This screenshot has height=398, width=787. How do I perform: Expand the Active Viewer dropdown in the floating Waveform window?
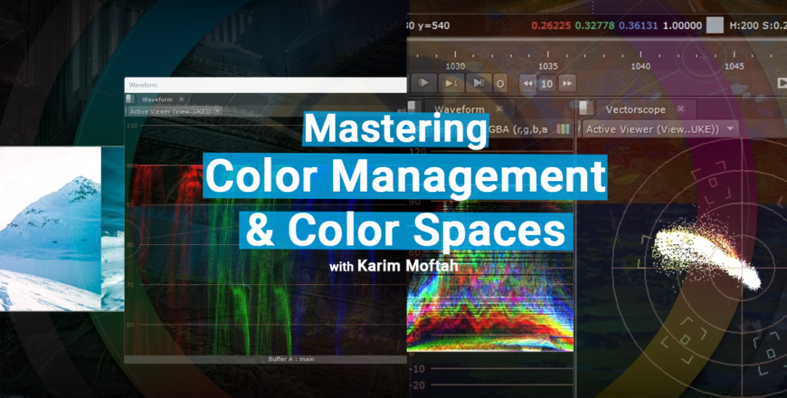click(175, 111)
